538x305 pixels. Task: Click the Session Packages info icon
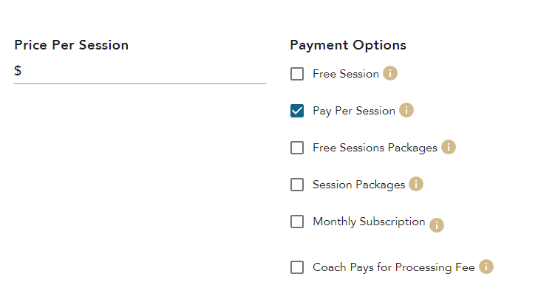tap(416, 184)
